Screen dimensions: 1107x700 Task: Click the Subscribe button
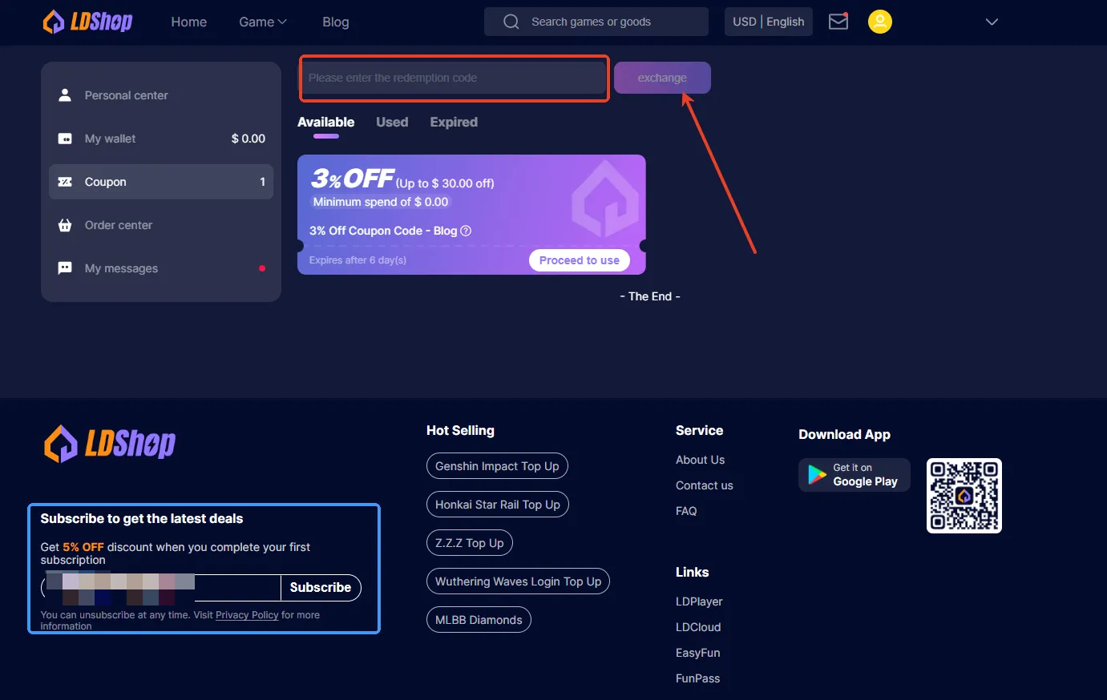click(321, 587)
